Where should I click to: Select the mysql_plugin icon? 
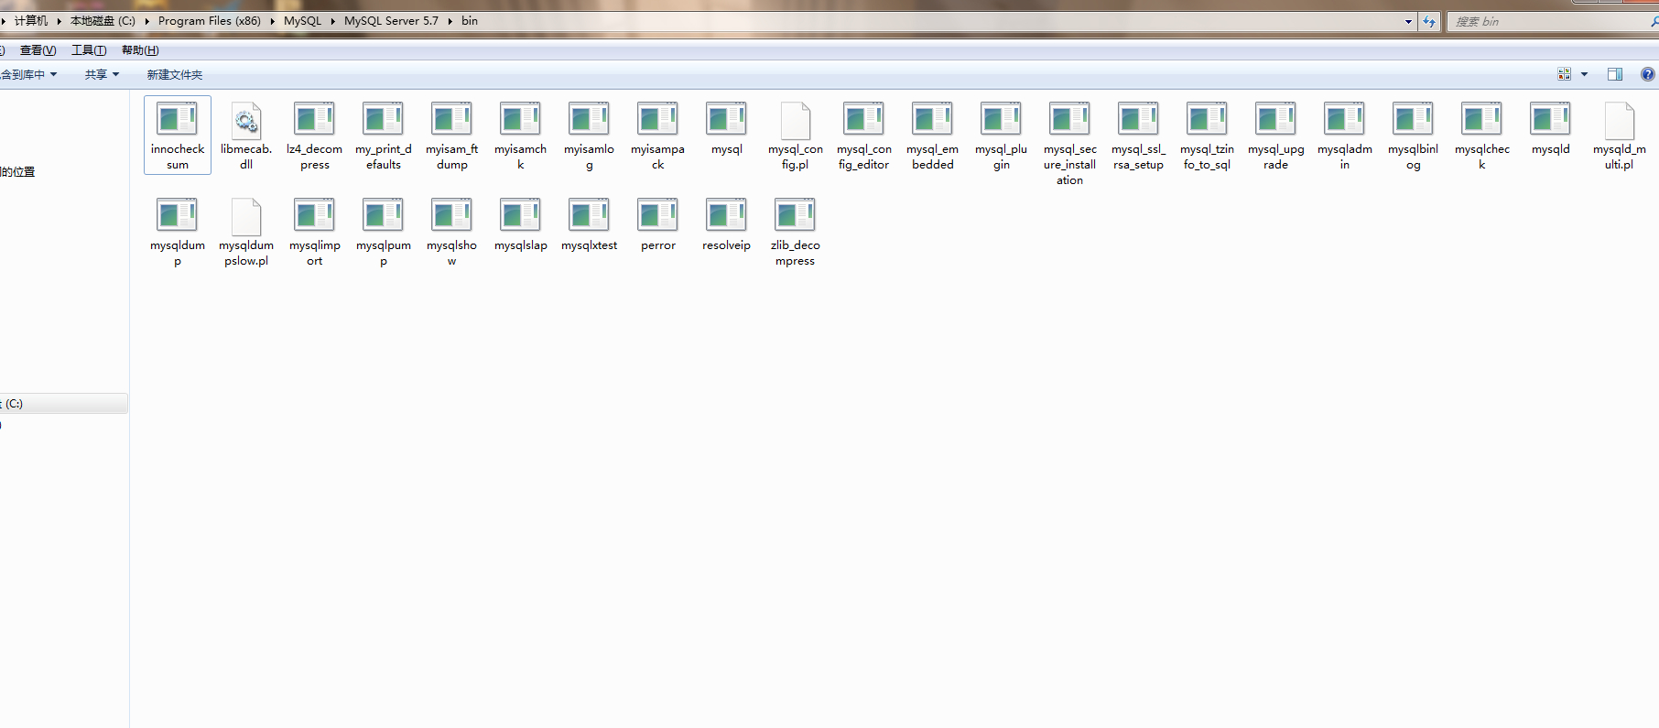(1002, 120)
